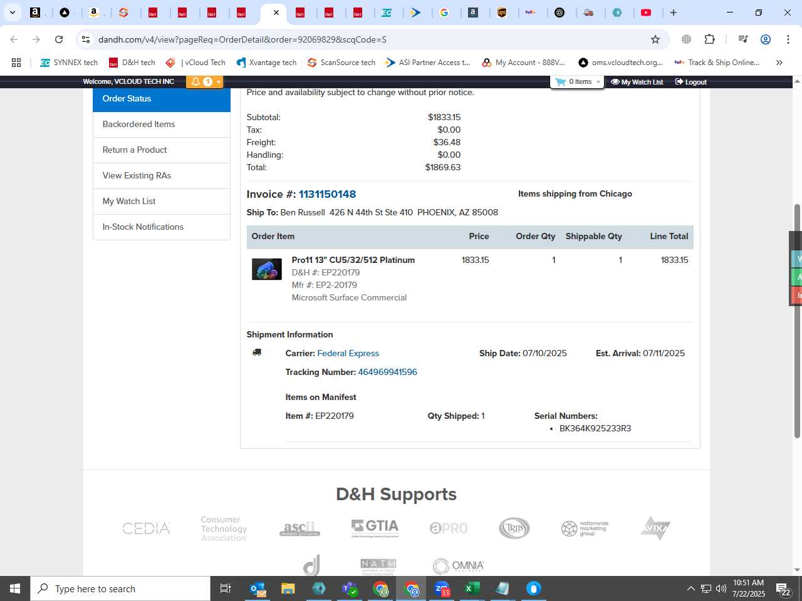Open the SYNNEX tech bookmark

pyautogui.click(x=69, y=63)
